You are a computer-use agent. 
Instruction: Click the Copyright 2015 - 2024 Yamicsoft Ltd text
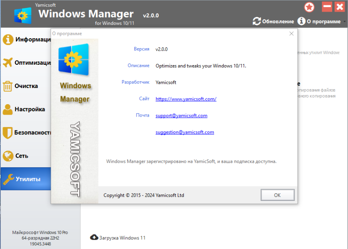tap(144, 195)
